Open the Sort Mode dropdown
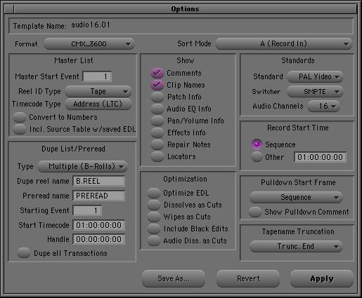Image resolution: width=362 pixels, height=298 pixels. click(x=284, y=44)
